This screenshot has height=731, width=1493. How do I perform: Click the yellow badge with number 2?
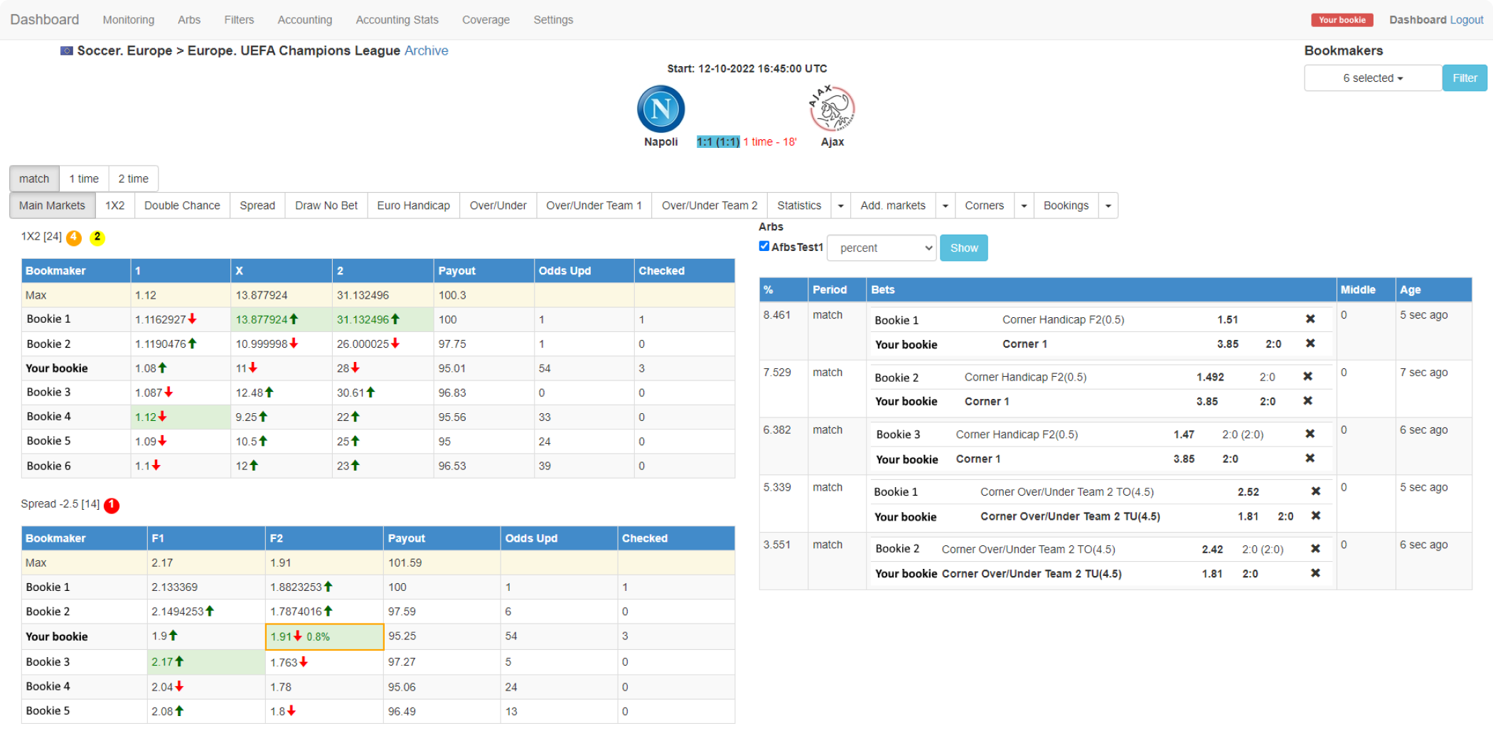(x=97, y=238)
